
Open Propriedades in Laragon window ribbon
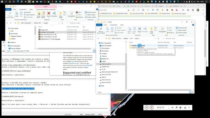pos(72,14)
